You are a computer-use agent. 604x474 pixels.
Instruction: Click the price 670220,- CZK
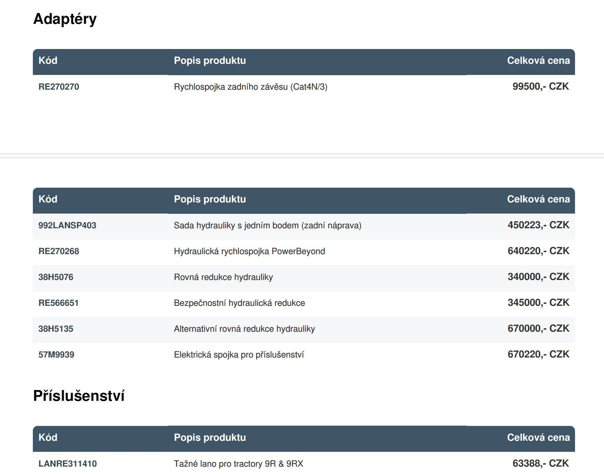click(x=538, y=354)
